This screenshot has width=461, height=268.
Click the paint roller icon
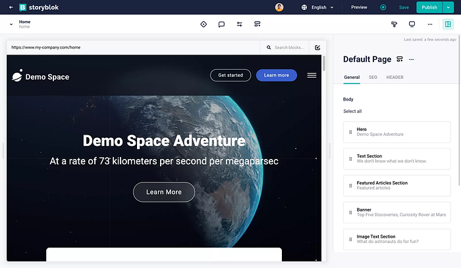click(x=394, y=24)
